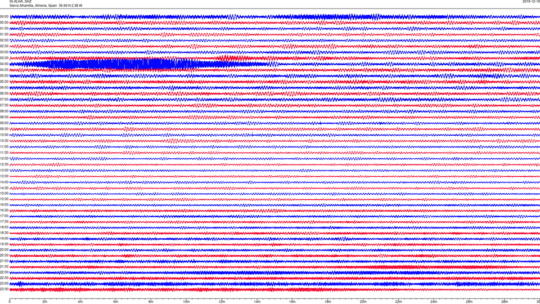Viewport: 540px width, 304px height.
Task: Pick the 20:00 trace label
Action: pos(4,249)
